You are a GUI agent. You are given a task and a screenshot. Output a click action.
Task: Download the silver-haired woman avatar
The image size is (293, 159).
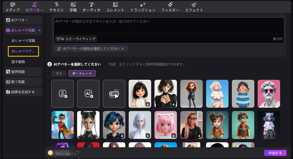pos(148,136)
